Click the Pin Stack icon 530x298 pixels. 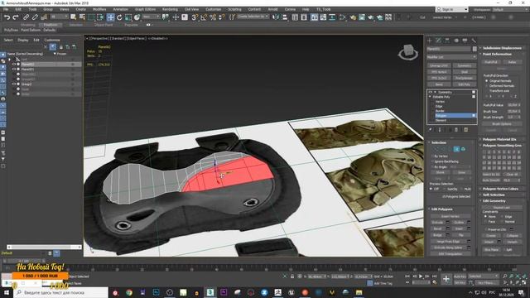tap(431, 129)
